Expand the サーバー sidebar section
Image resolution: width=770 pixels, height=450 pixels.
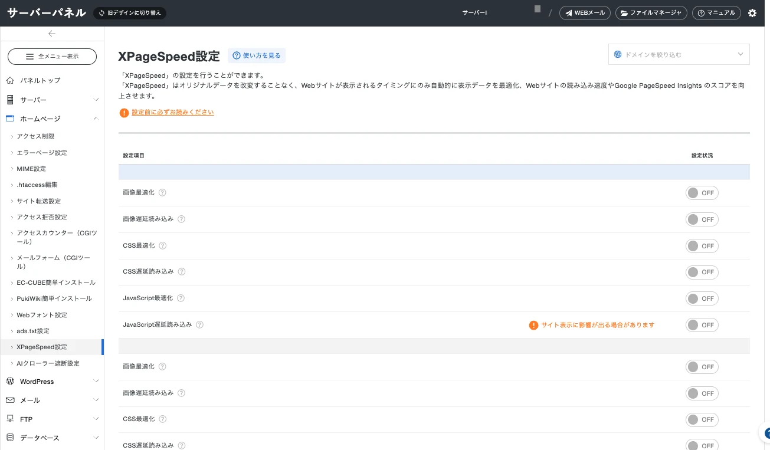(x=52, y=100)
